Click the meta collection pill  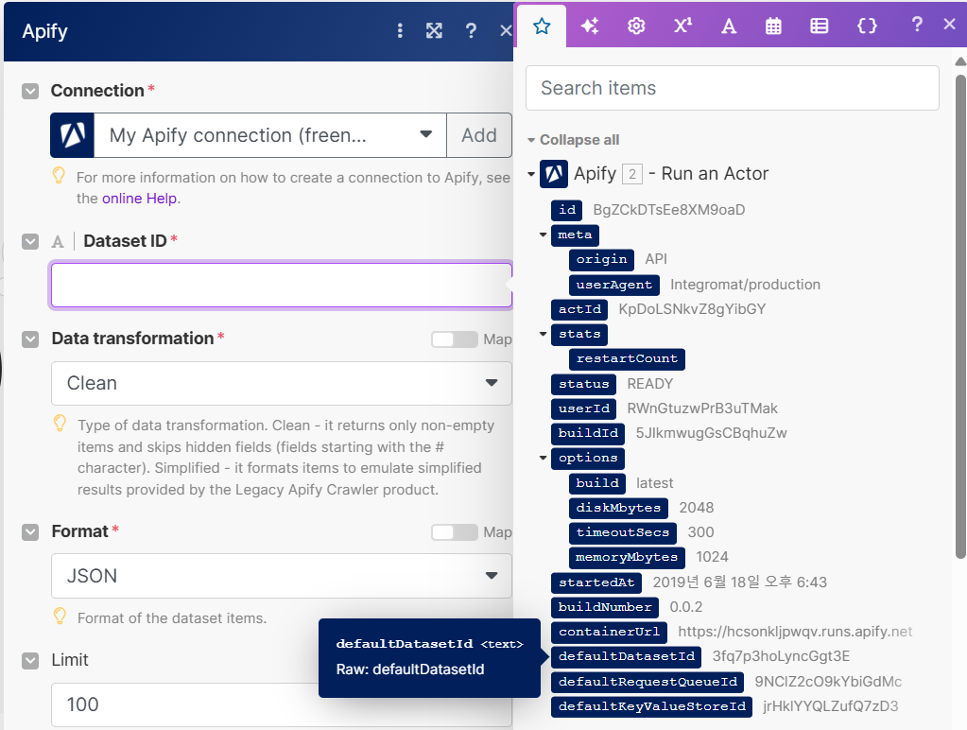tap(575, 235)
